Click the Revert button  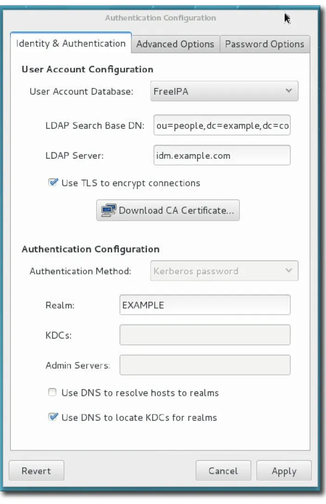pos(36,471)
